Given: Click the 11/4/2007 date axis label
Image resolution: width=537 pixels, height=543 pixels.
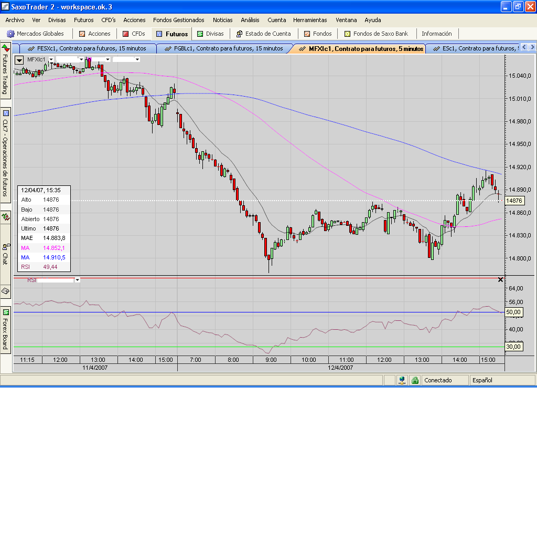Looking at the screenshot, I should tap(95, 368).
